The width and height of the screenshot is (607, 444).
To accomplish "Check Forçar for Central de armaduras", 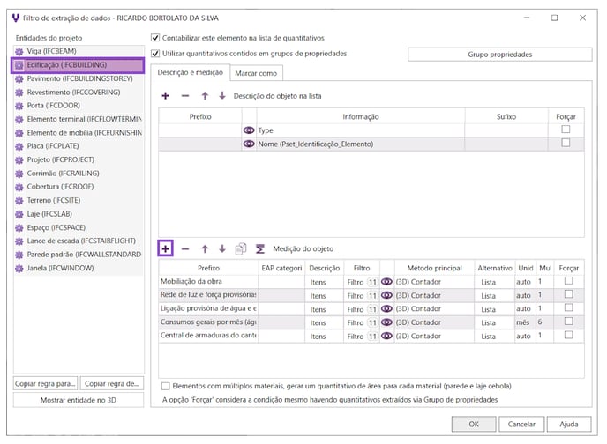I will click(x=568, y=335).
